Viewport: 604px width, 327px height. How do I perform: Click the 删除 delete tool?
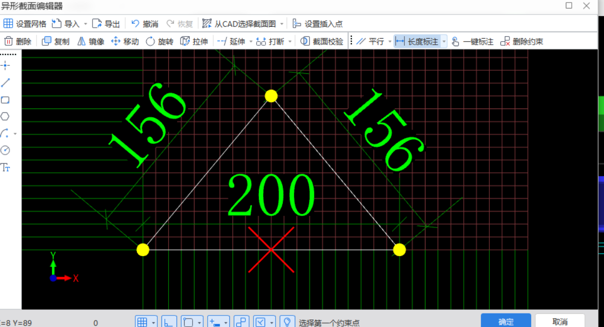pyautogui.click(x=18, y=41)
